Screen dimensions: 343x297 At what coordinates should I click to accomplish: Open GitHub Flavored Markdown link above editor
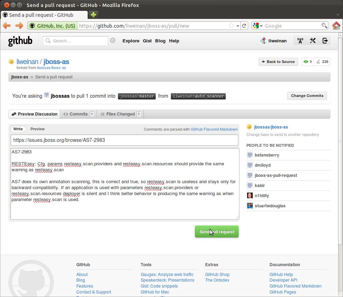pos(214,129)
